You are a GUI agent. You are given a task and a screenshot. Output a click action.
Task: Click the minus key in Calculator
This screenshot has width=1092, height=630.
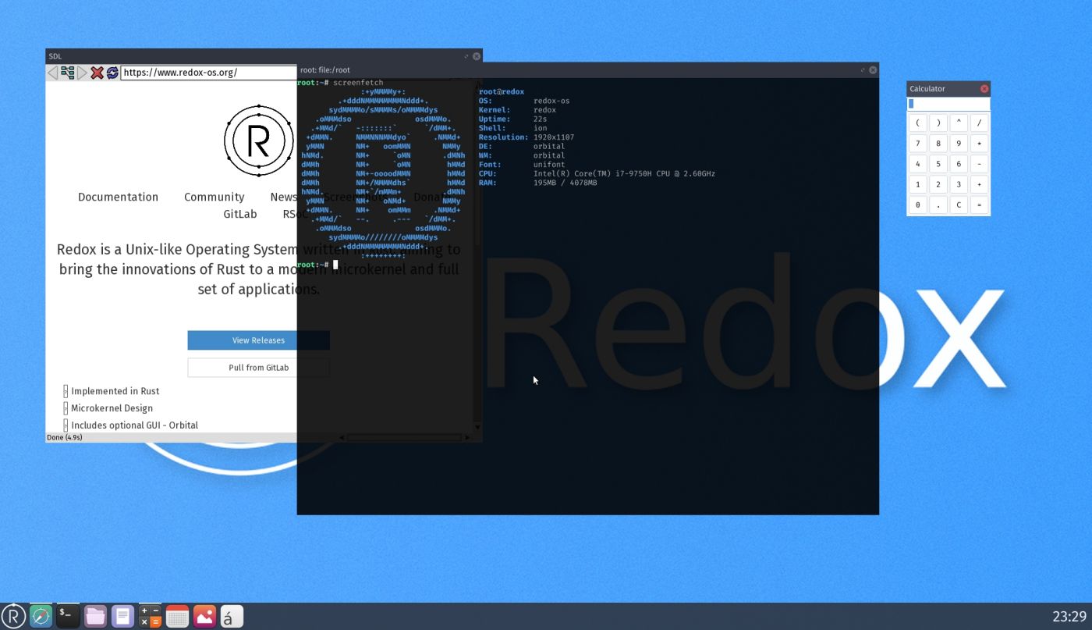pyautogui.click(x=979, y=164)
